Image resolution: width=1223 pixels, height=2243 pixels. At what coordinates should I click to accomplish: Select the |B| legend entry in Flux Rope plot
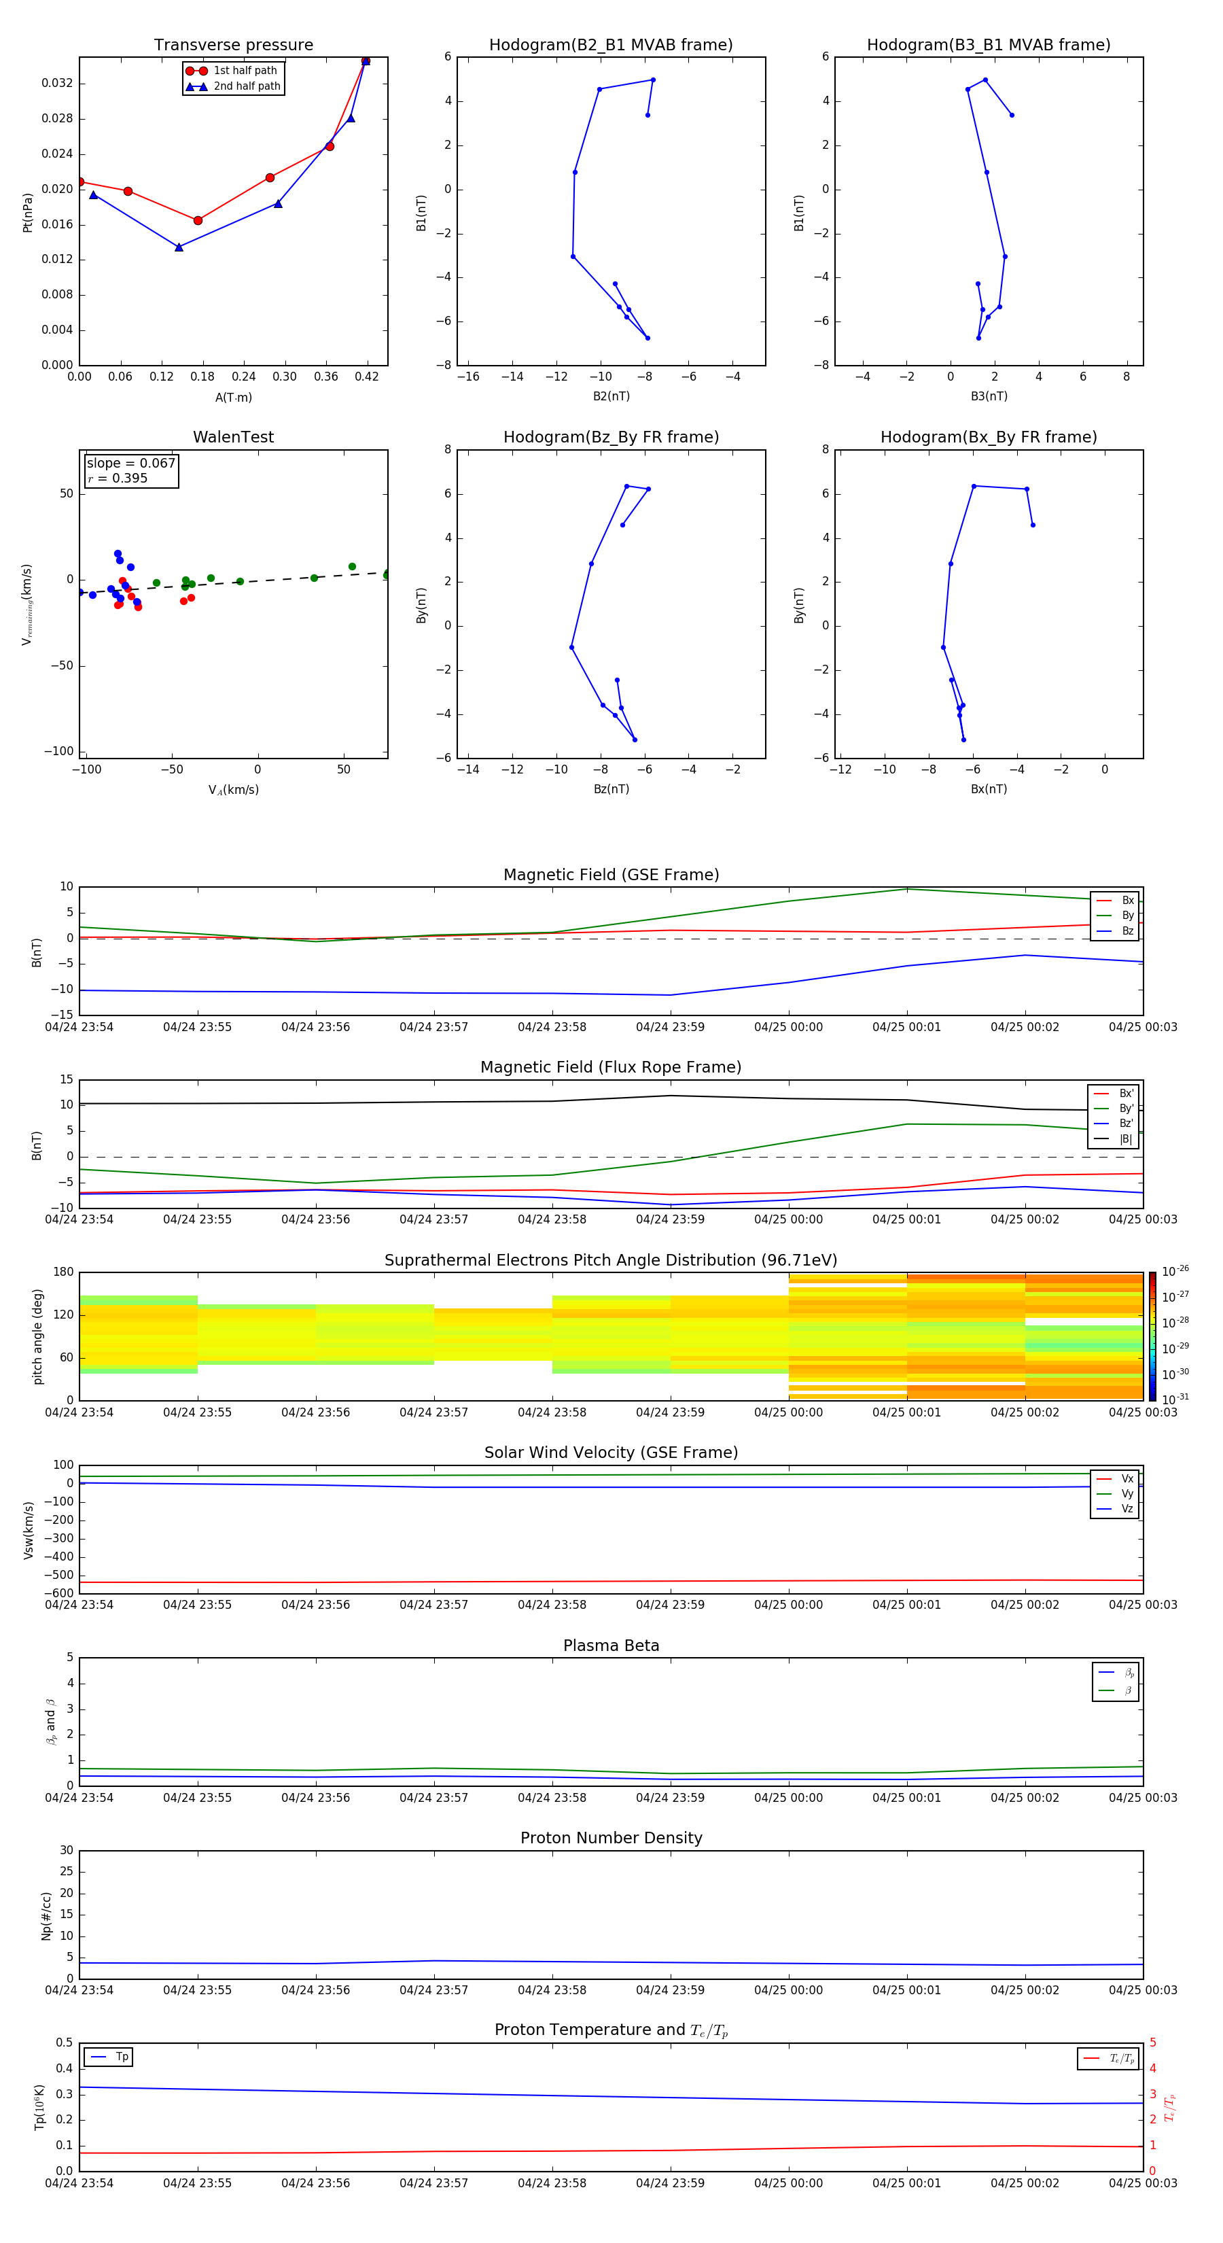(1114, 1139)
